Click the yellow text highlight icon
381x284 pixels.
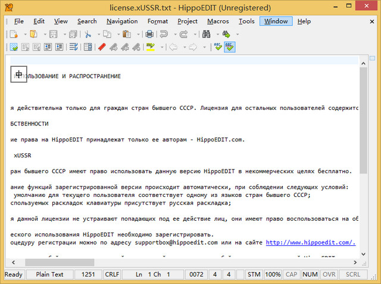click(151, 47)
